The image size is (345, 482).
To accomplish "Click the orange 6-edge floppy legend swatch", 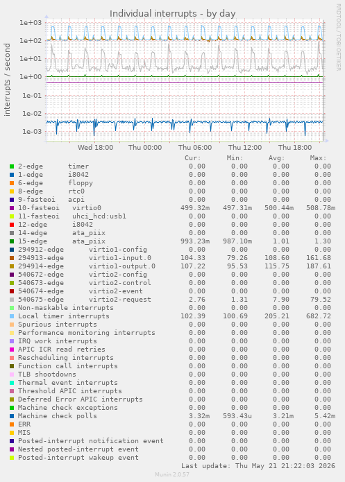I will coord(12,183).
